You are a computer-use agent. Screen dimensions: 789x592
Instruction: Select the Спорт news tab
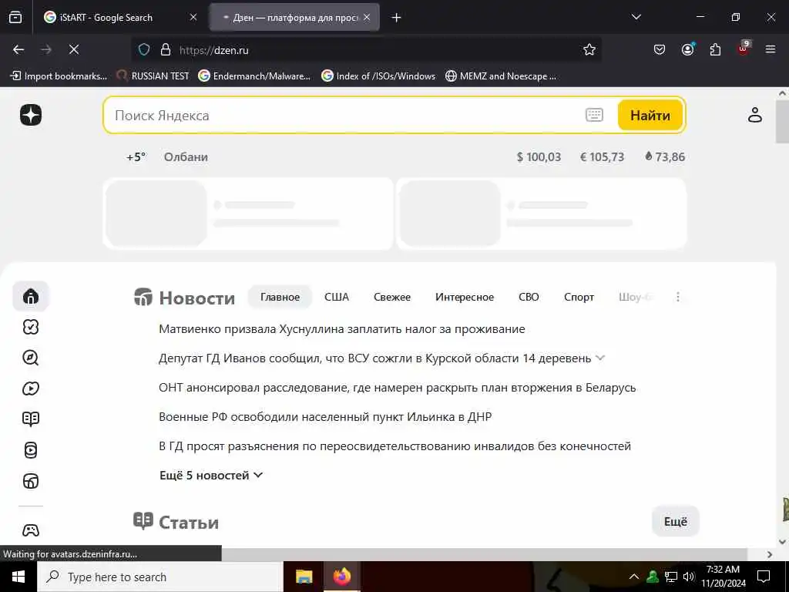coord(579,297)
